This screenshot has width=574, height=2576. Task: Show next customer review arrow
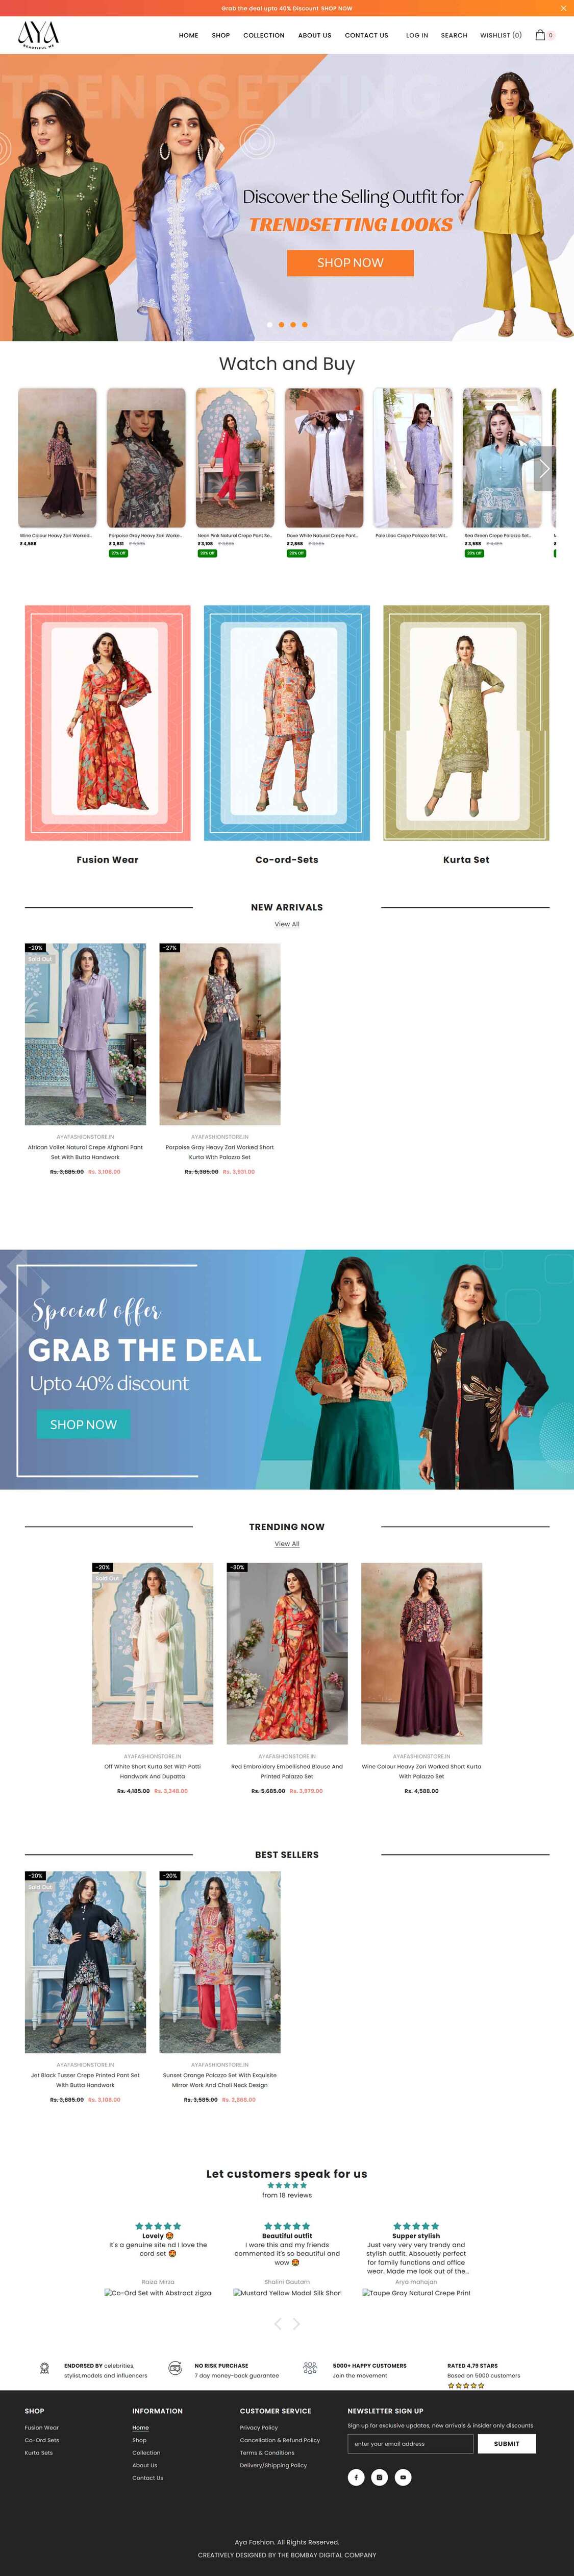click(296, 2324)
